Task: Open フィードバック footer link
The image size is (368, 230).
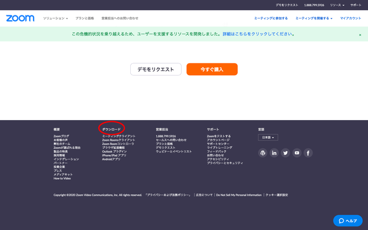Action: (217, 151)
